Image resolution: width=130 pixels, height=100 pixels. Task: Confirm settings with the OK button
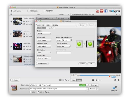coord(91,64)
